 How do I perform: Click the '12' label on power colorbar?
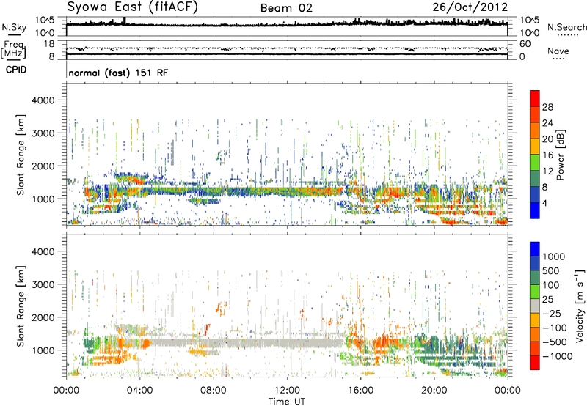coord(547,171)
